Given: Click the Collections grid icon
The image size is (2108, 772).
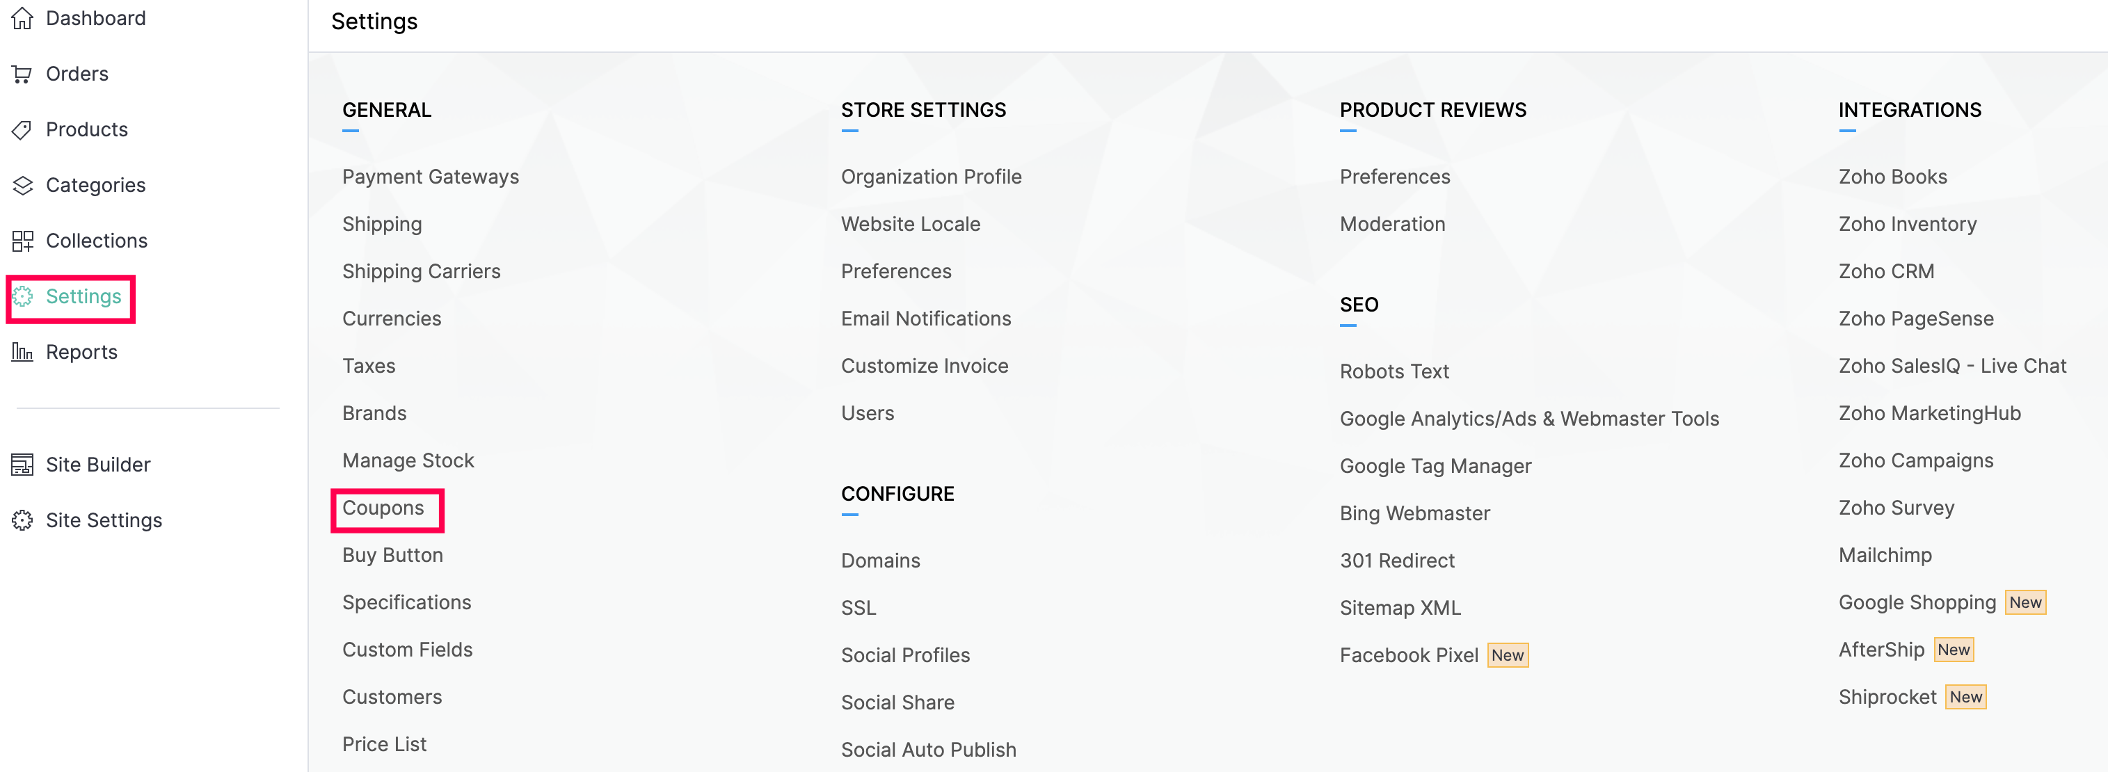Looking at the screenshot, I should click(22, 241).
